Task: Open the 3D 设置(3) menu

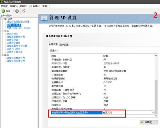Action: (x=35, y=6)
